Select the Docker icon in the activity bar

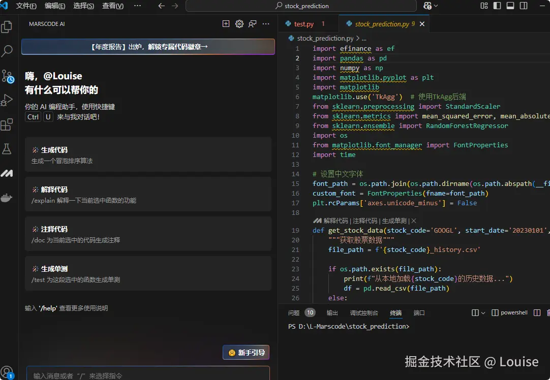tap(8, 198)
